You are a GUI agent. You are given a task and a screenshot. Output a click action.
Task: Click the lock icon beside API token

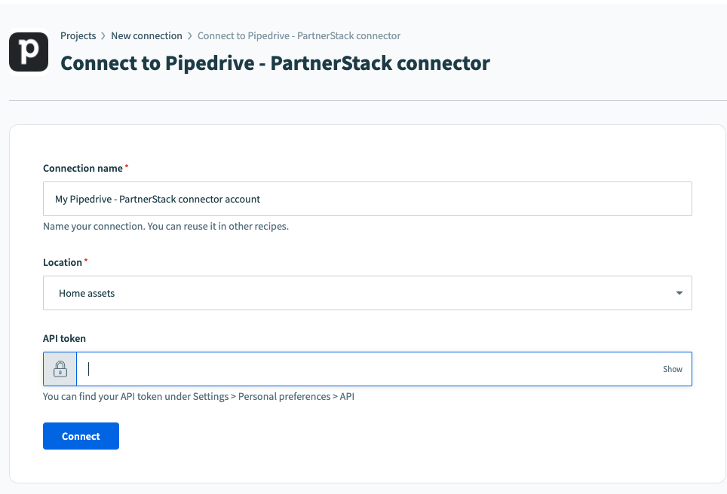click(60, 369)
